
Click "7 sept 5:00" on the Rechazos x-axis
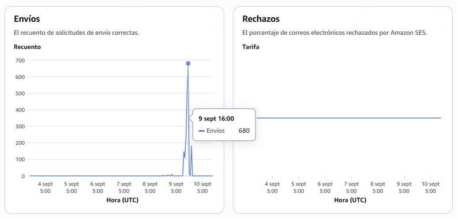351,187
